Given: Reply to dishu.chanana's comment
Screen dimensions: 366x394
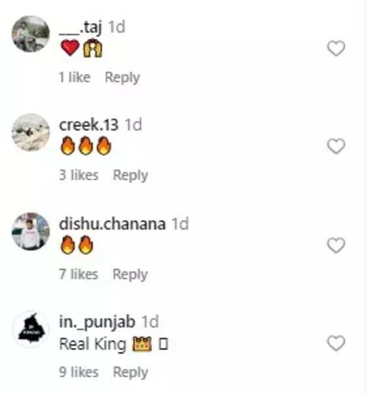Looking at the screenshot, I should [x=130, y=274].
